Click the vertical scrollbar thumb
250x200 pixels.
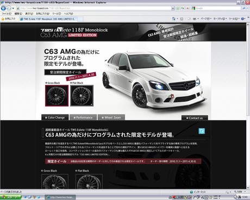248,71
